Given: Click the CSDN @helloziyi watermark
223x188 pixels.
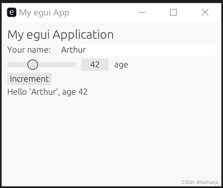Looking at the screenshot, I should (x=200, y=182).
